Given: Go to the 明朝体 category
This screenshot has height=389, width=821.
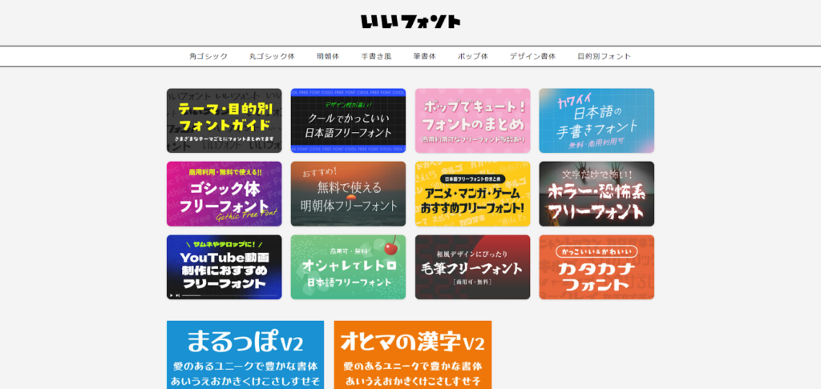Looking at the screenshot, I should coord(328,57).
